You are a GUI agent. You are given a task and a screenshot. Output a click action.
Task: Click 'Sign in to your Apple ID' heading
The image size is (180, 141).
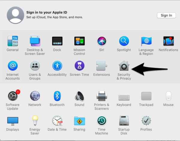(47, 12)
